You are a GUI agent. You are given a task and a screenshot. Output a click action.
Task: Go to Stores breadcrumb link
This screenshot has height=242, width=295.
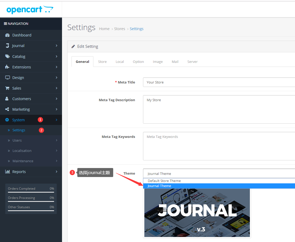pyautogui.click(x=120, y=29)
